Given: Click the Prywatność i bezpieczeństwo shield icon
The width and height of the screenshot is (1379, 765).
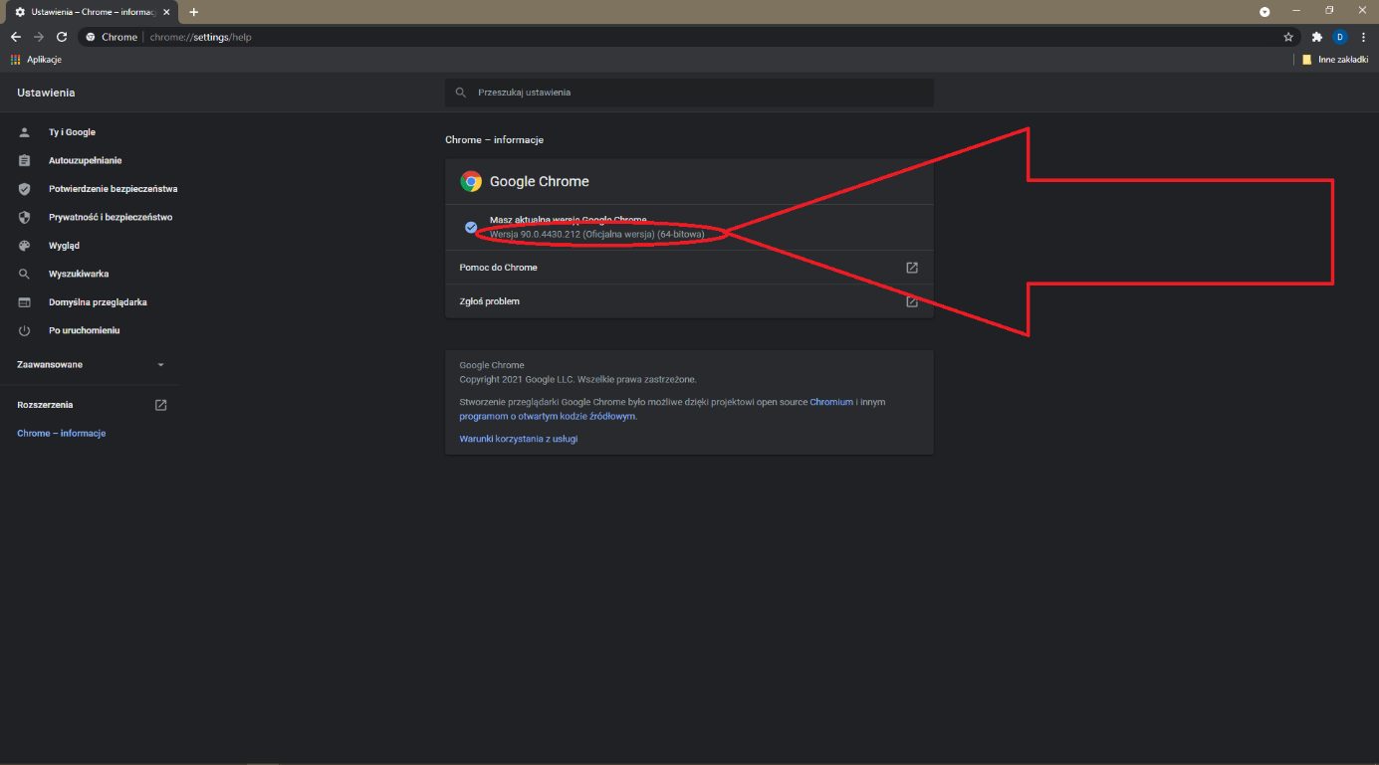Looking at the screenshot, I should (25, 217).
